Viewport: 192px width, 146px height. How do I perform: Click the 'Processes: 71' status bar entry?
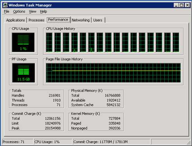17,142
